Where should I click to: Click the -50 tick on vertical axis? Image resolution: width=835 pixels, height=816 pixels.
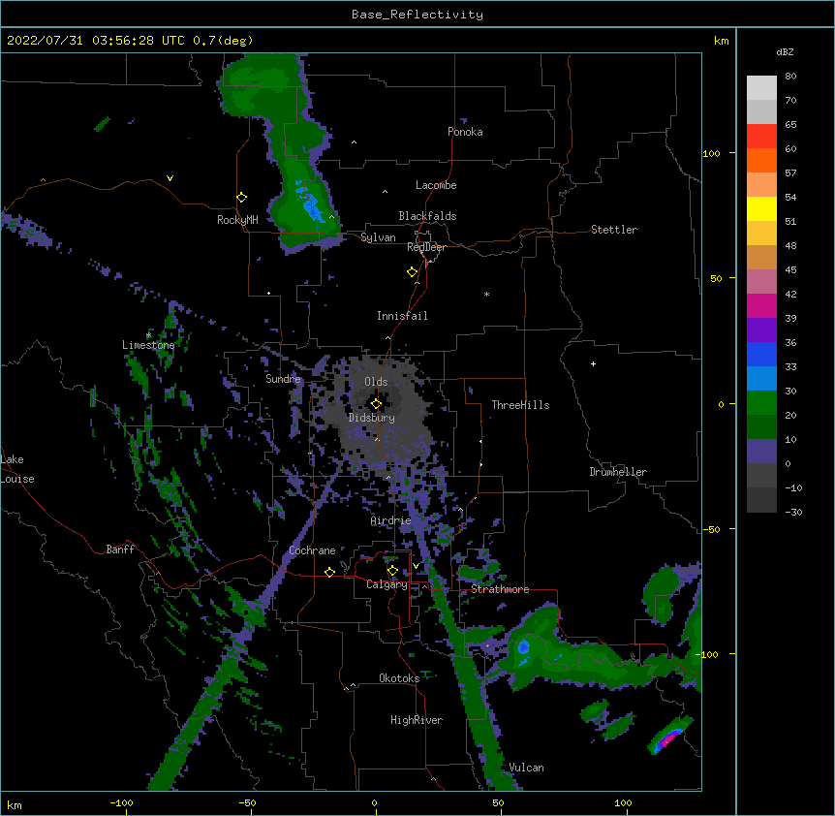(711, 529)
